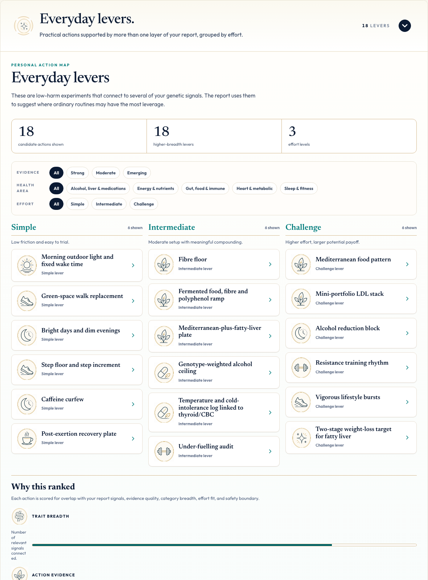Filter effort by Intermediate
Screen dimensions: 428x580
click(x=109, y=204)
